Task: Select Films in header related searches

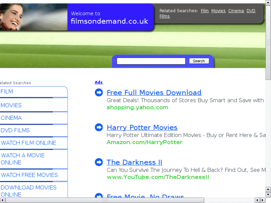Action: (164, 16)
